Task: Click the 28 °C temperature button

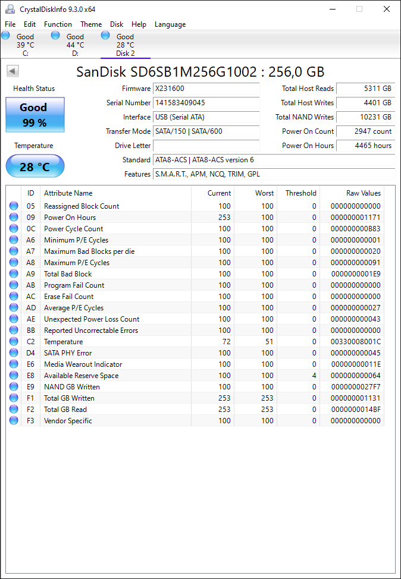Action: click(35, 166)
